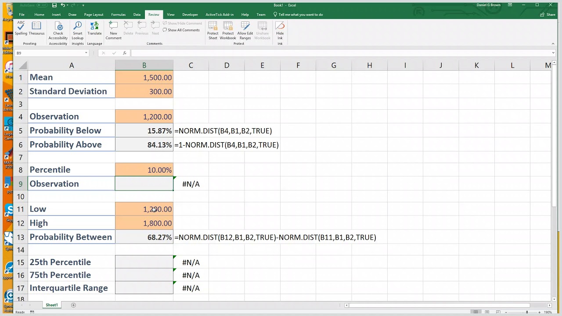Run the Spelling check
The image size is (562, 316).
coord(21,29)
